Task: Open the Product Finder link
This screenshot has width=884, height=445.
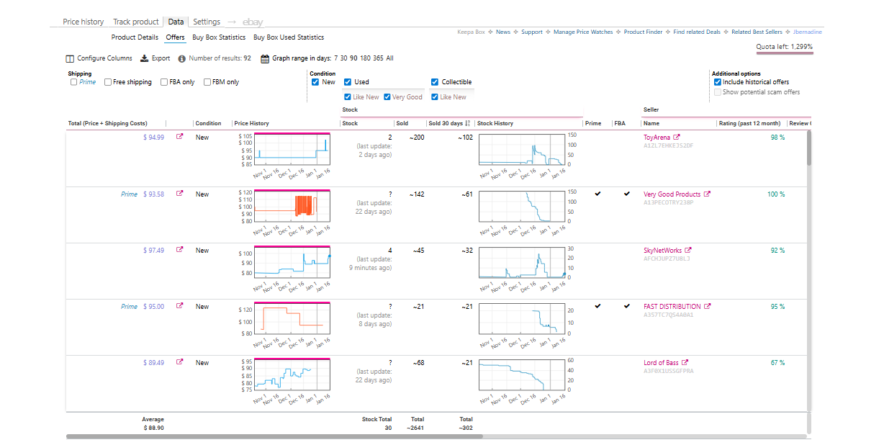Action: pyautogui.click(x=644, y=32)
